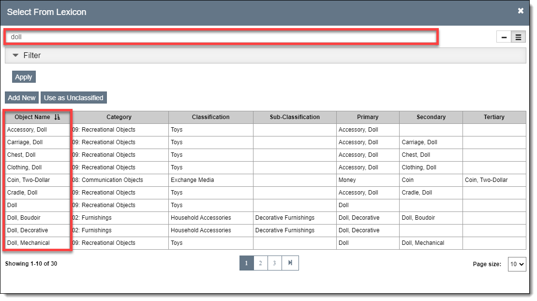This screenshot has height=301, width=537.
Task: Switch to compact view with the dash icon
Action: (504, 37)
